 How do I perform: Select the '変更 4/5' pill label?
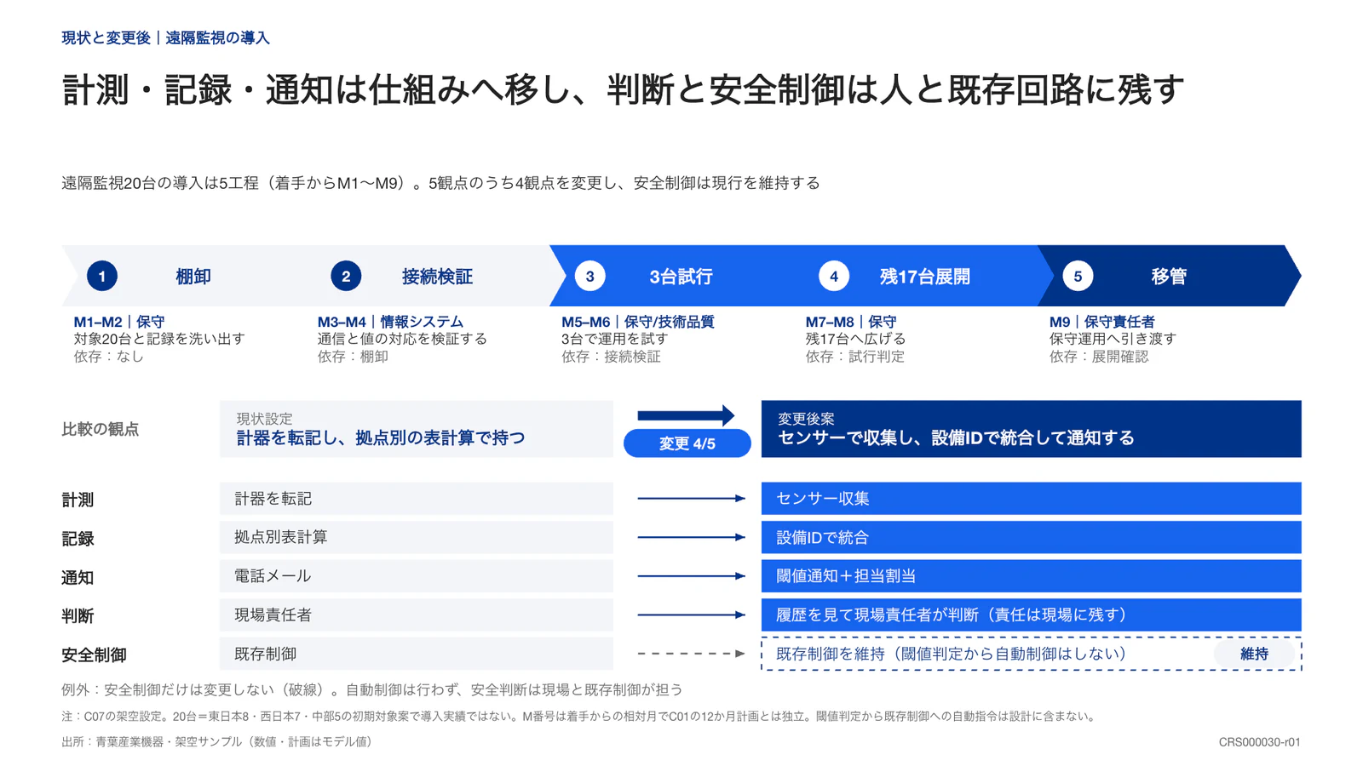pos(687,443)
